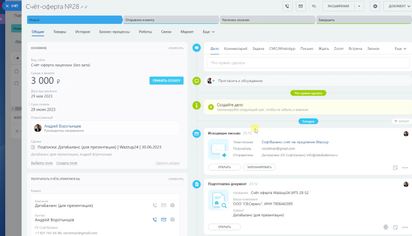This screenshot has height=236, width=412.
Task: Select the Звонок timeline action
Action: (373, 48)
